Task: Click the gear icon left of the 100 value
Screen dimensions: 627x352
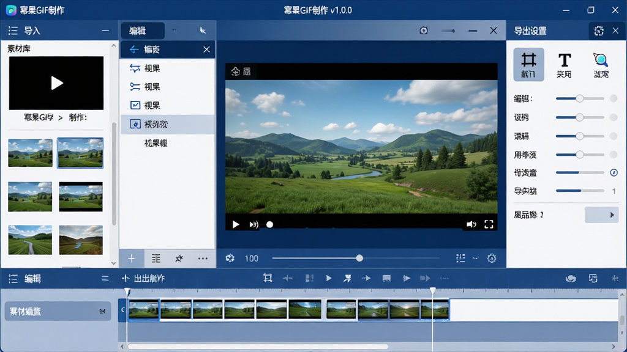Action: [230, 258]
